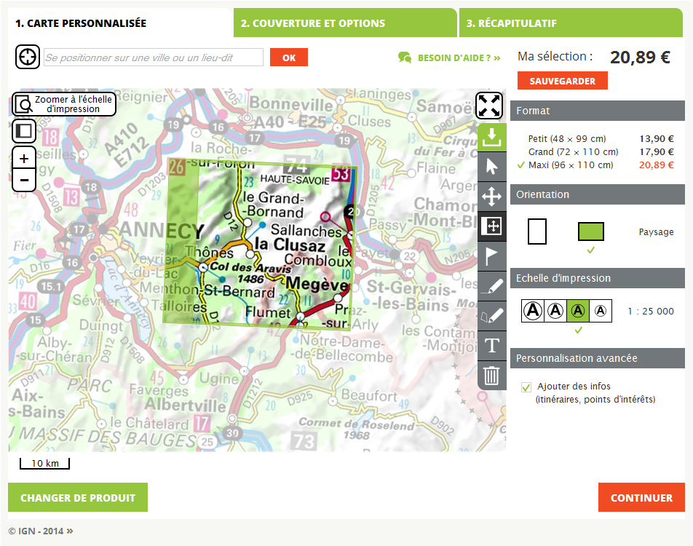Switch map to fullscreen mode
693x546 pixels.
[x=489, y=106]
